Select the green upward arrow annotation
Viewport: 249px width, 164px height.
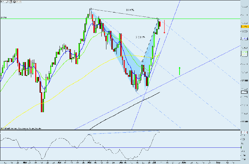[180, 71]
